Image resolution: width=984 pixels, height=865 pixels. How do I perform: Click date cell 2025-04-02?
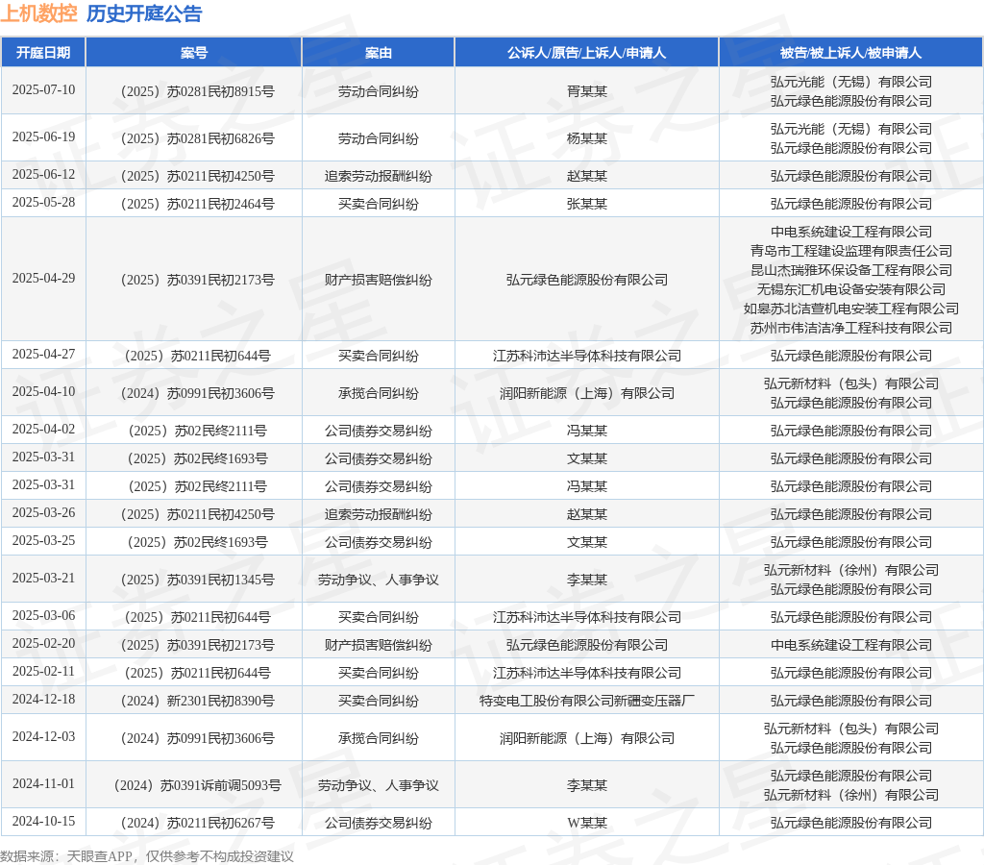[43, 430]
